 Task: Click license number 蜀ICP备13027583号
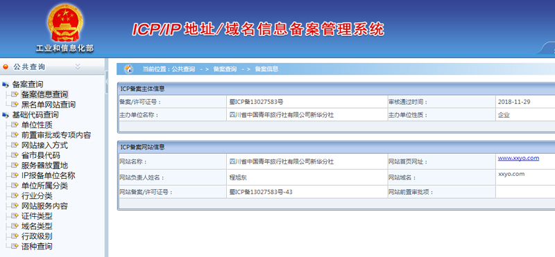coord(256,102)
